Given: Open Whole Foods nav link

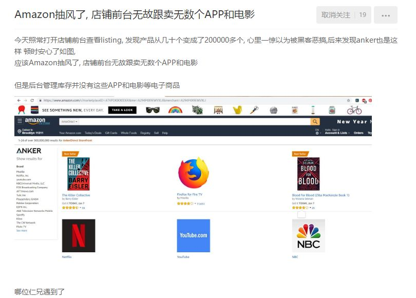Looking at the screenshot, I should tap(129, 133).
